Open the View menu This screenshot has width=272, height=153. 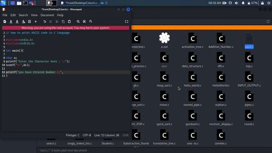coord(34,15)
